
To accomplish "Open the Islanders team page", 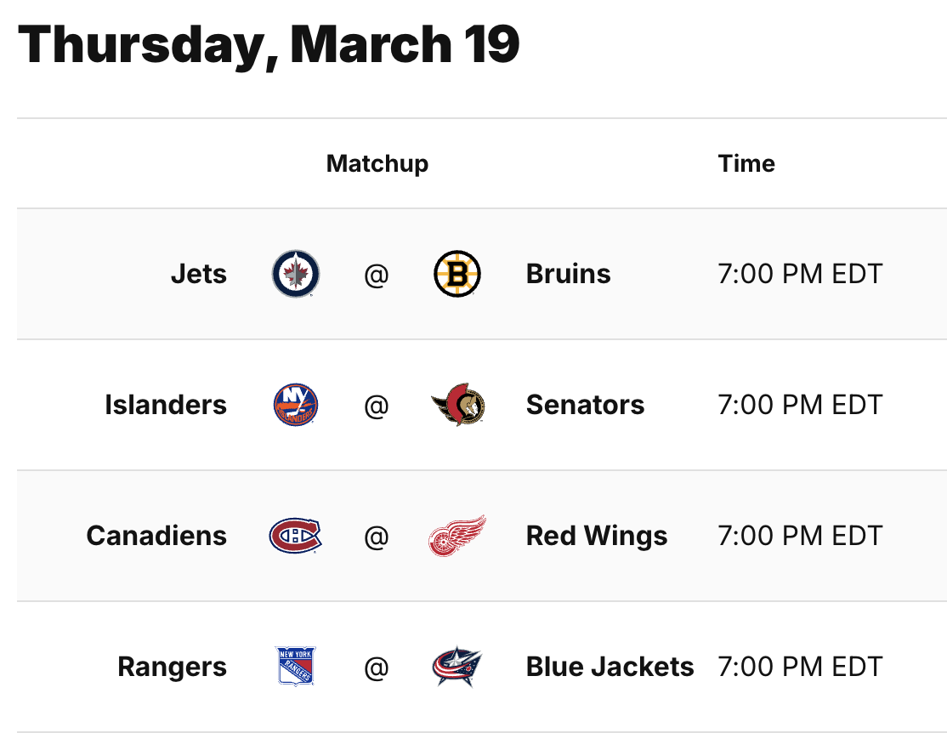I will point(166,405).
